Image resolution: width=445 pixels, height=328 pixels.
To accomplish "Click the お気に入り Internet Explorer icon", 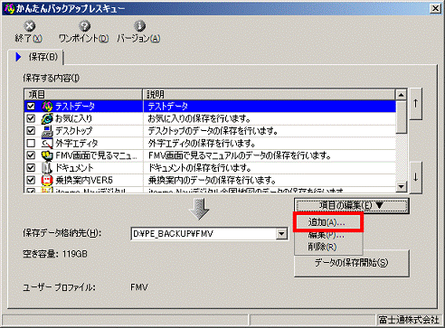I will (x=47, y=118).
